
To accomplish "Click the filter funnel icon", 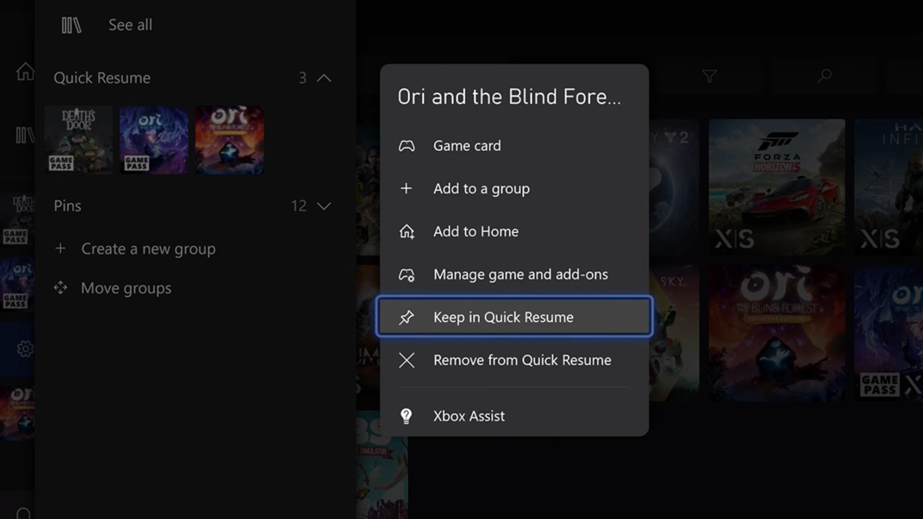I will click(x=709, y=76).
